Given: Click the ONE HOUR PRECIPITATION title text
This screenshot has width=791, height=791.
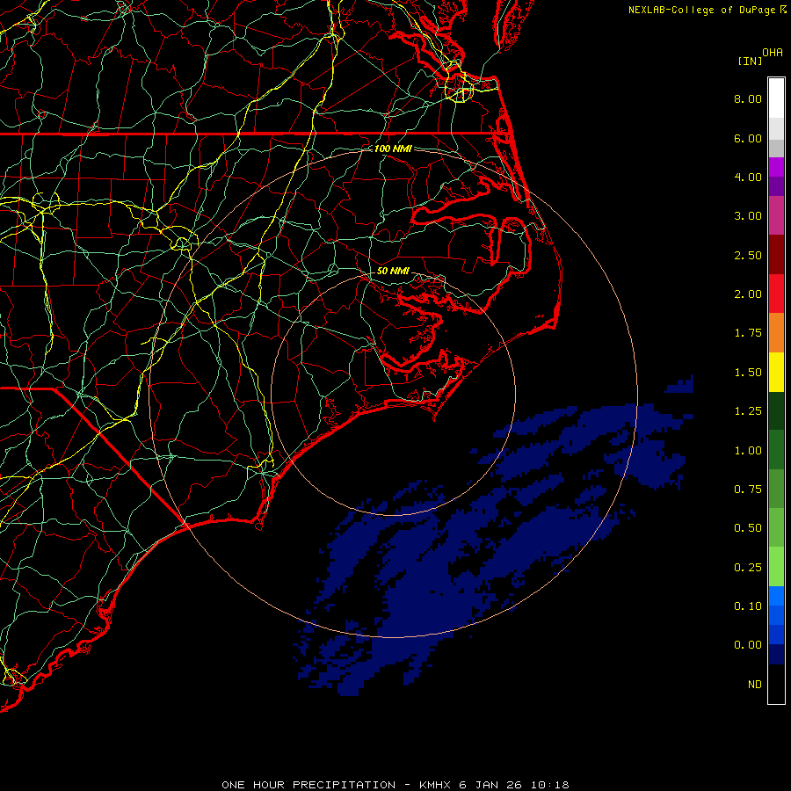Looking at the screenshot, I should click(x=308, y=785).
